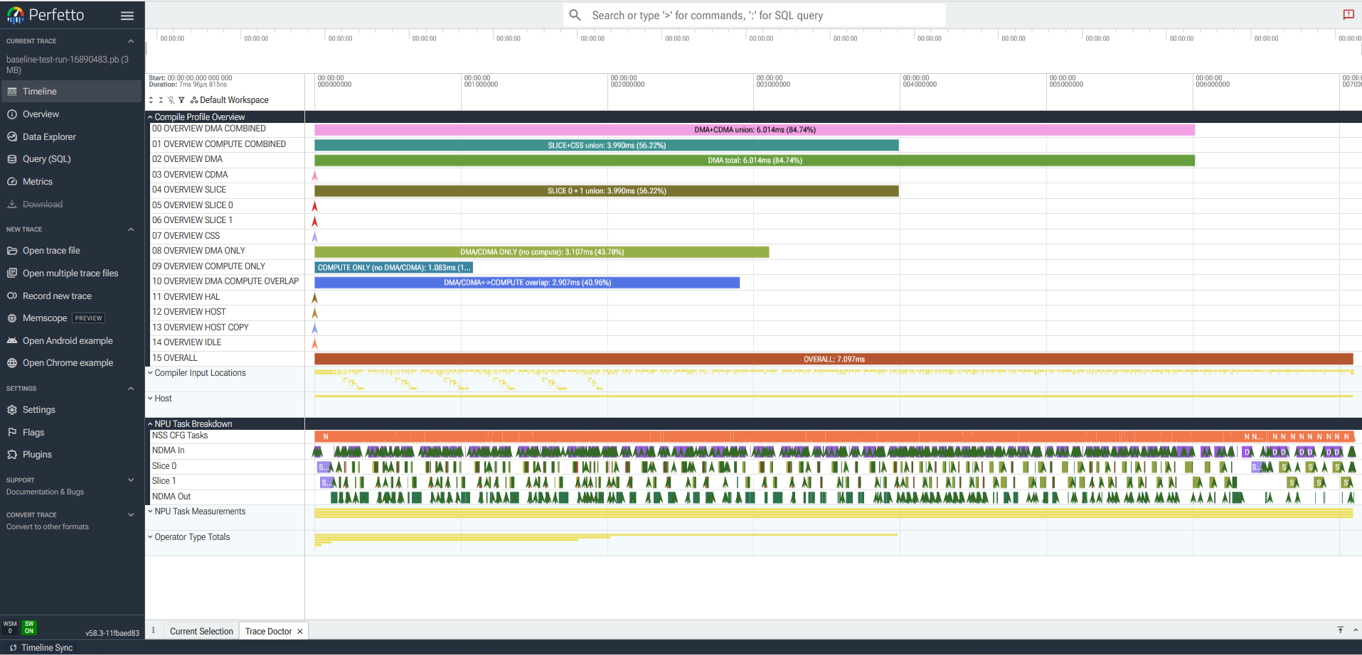
Task: Expand the Compiler Input Locations track
Action: [150, 373]
